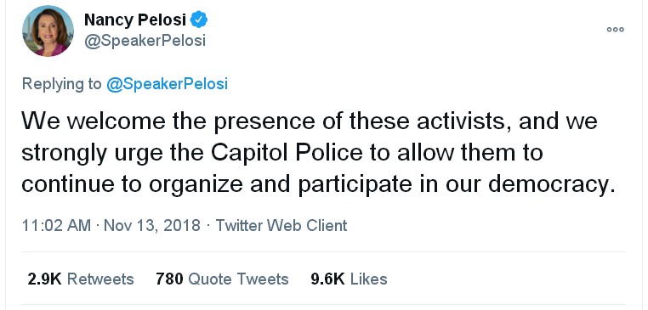
Task: Click the 780 quote tweet count
Action: coord(169,279)
